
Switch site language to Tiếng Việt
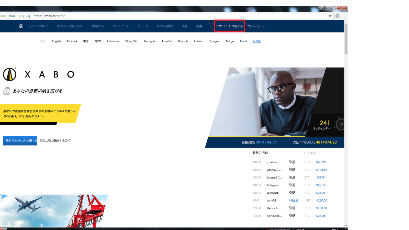[131, 41]
